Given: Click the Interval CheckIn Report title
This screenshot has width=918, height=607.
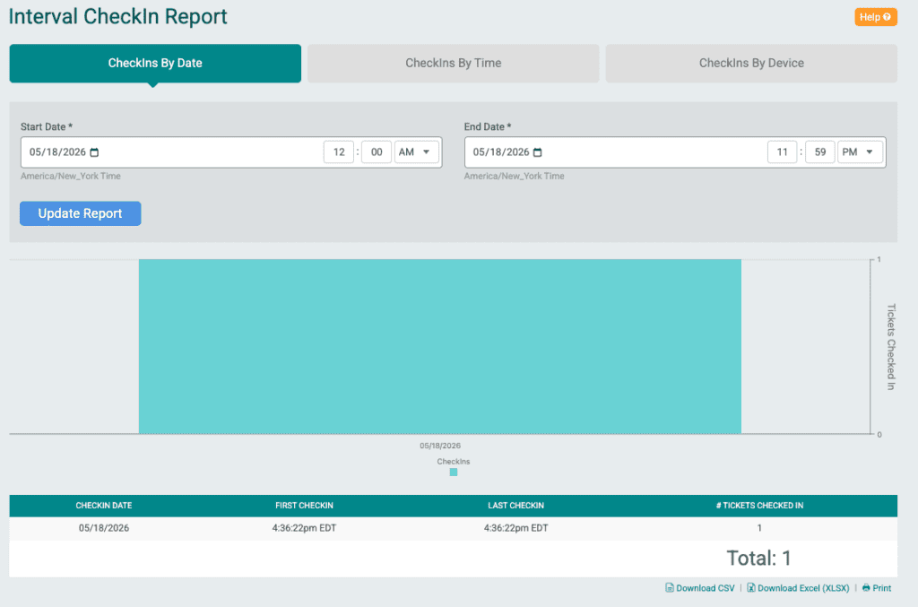Looking at the screenshot, I should point(117,16).
